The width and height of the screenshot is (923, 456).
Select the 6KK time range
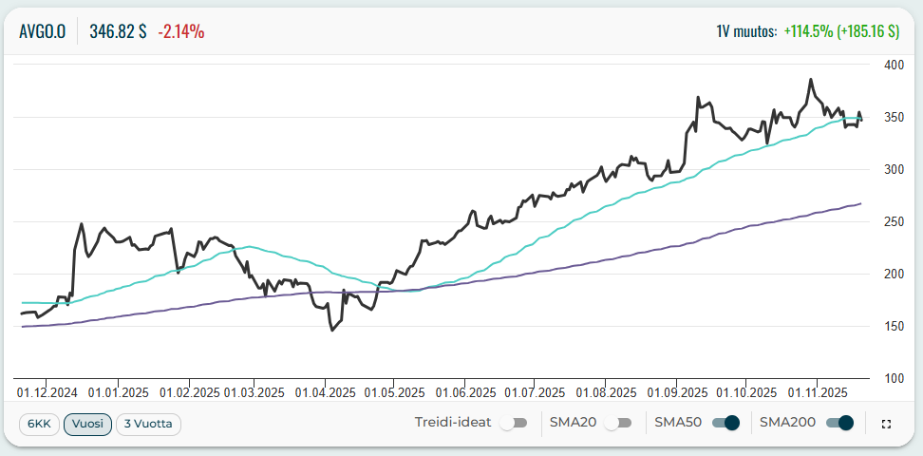click(38, 424)
